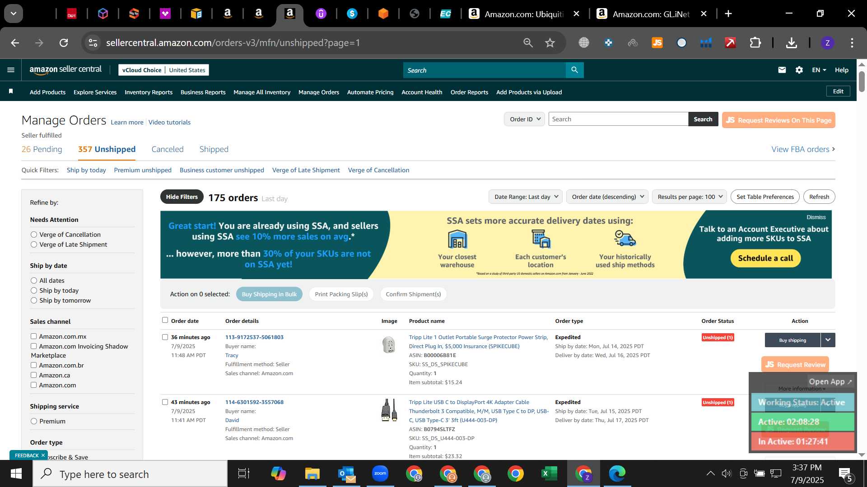Expand the Buy shipping dropdown arrow for Tracy's order
This screenshot has height=487, width=867.
pos(828,340)
